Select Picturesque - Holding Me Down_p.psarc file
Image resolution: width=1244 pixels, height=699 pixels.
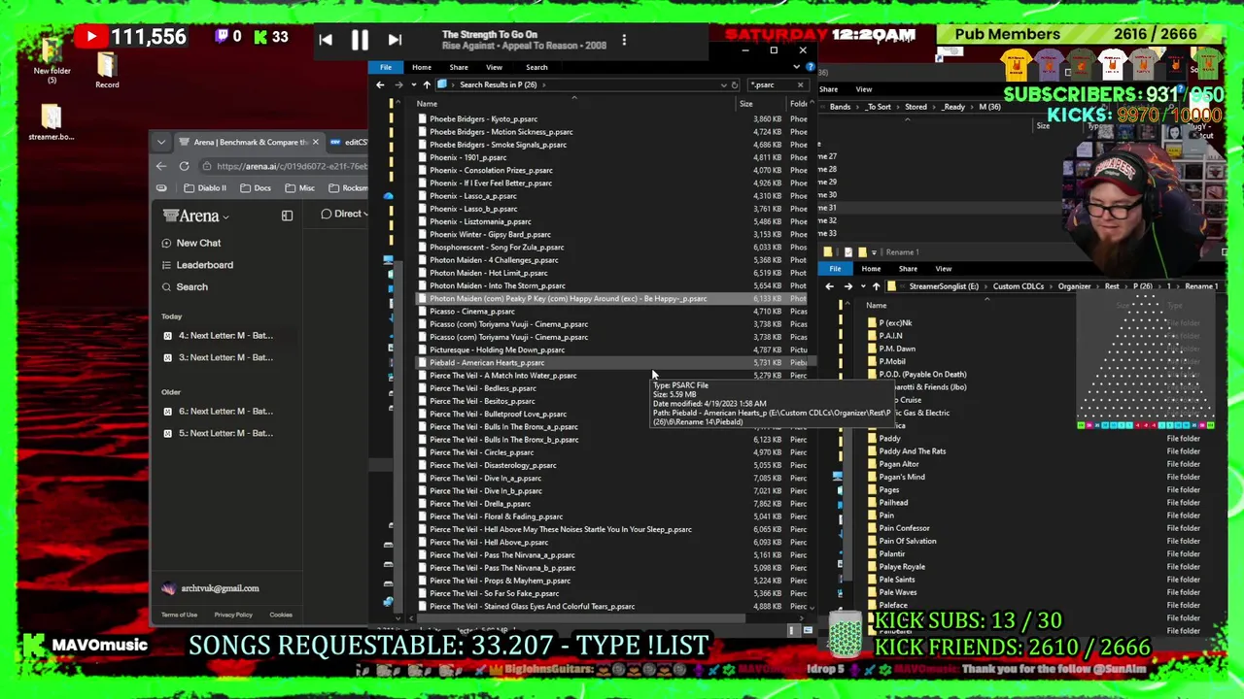pos(497,349)
